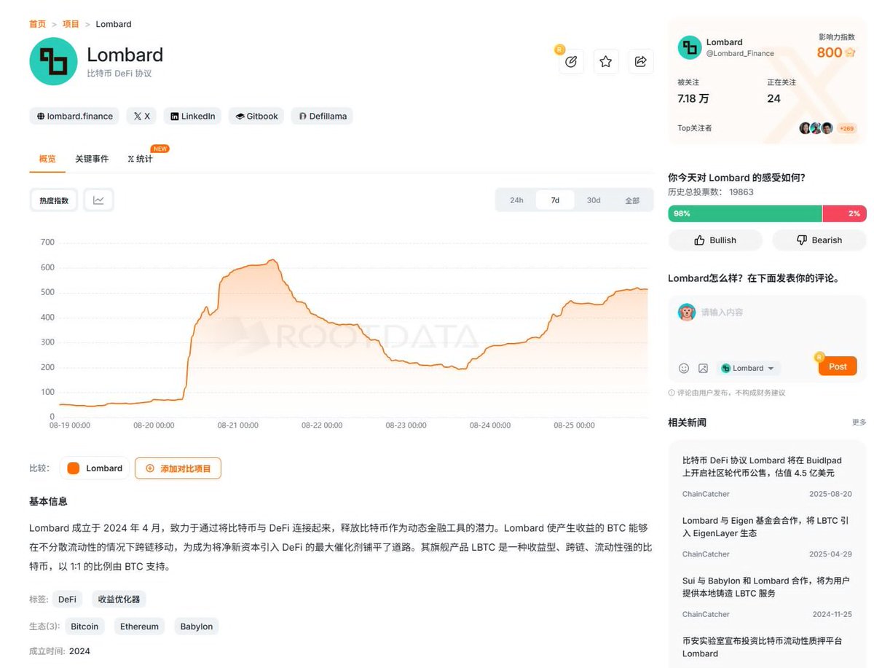Open the Defillama link
The image size is (874, 668).
pyautogui.click(x=323, y=116)
